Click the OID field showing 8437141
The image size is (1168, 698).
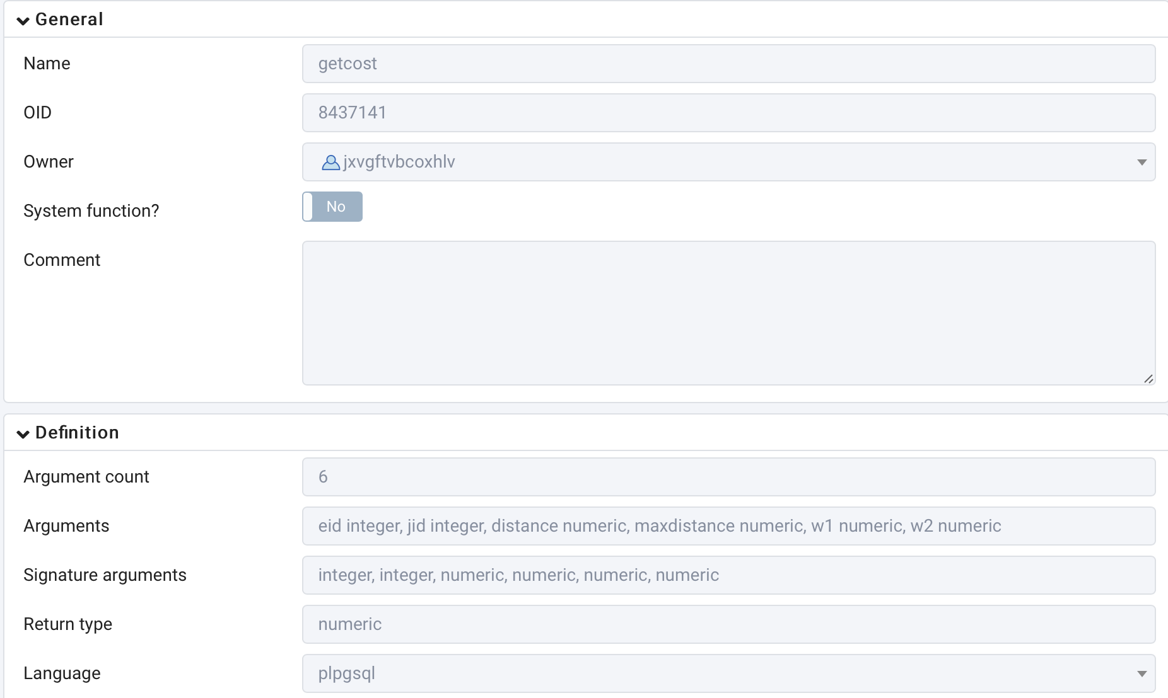tap(728, 113)
